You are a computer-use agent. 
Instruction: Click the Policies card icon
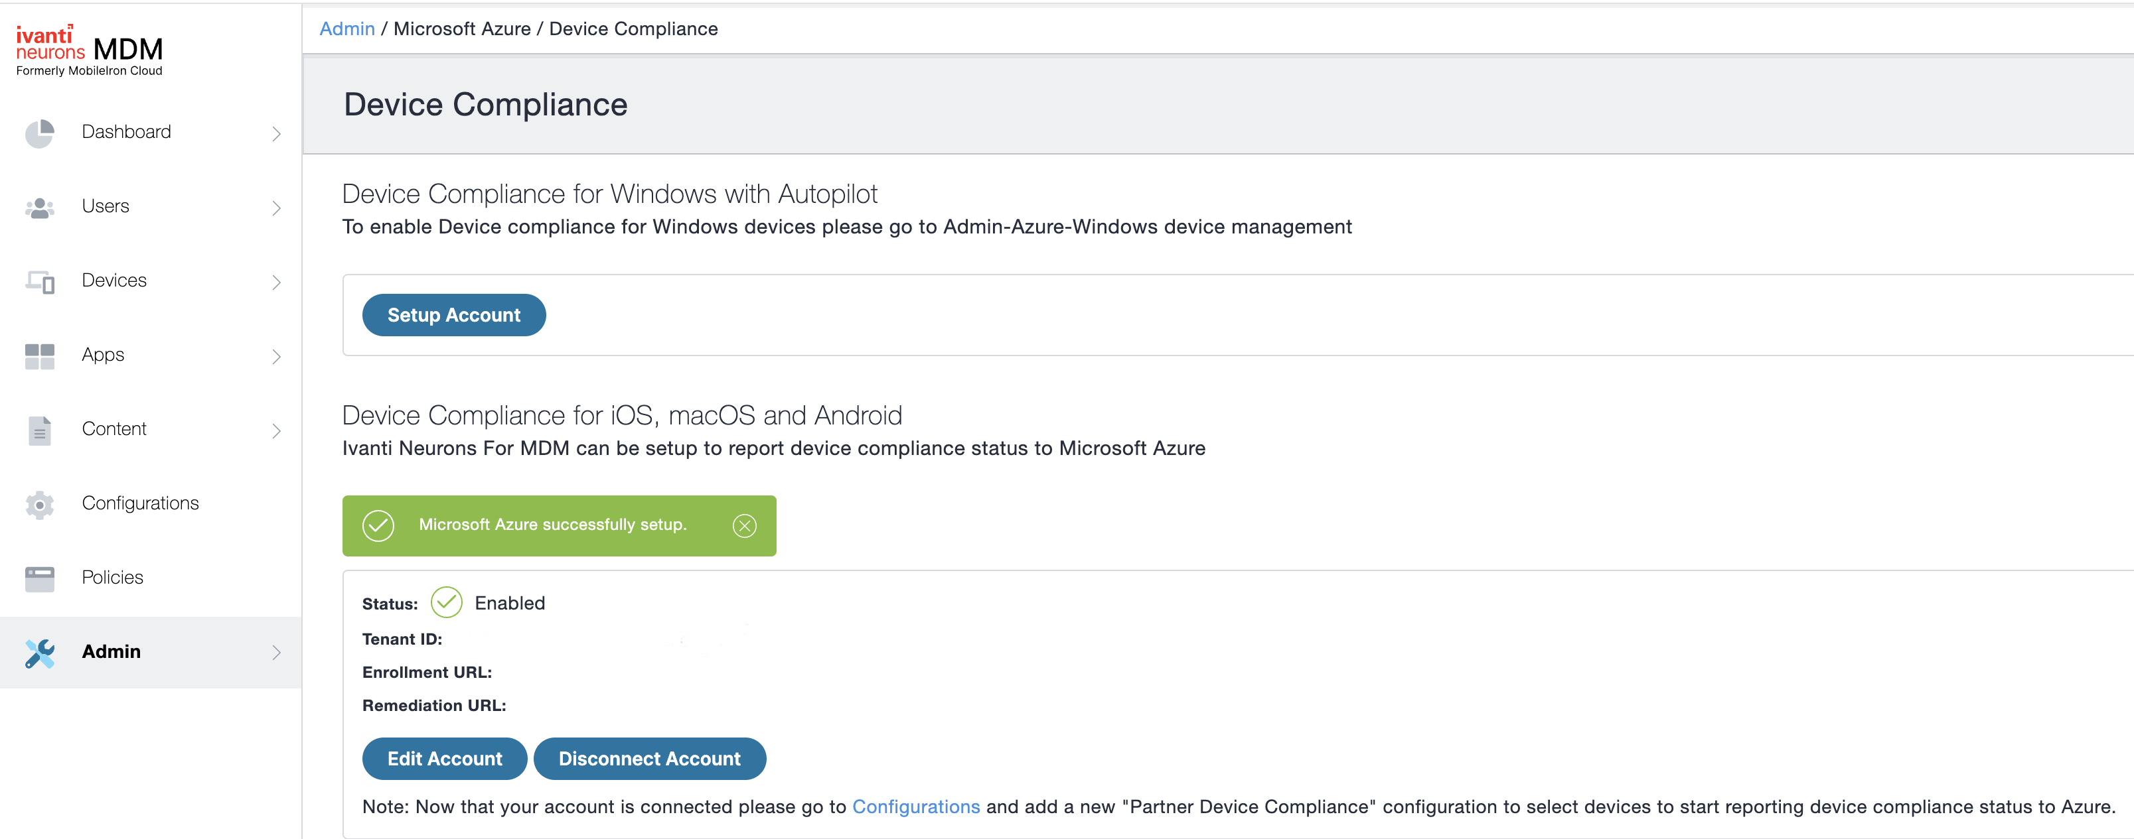[39, 578]
